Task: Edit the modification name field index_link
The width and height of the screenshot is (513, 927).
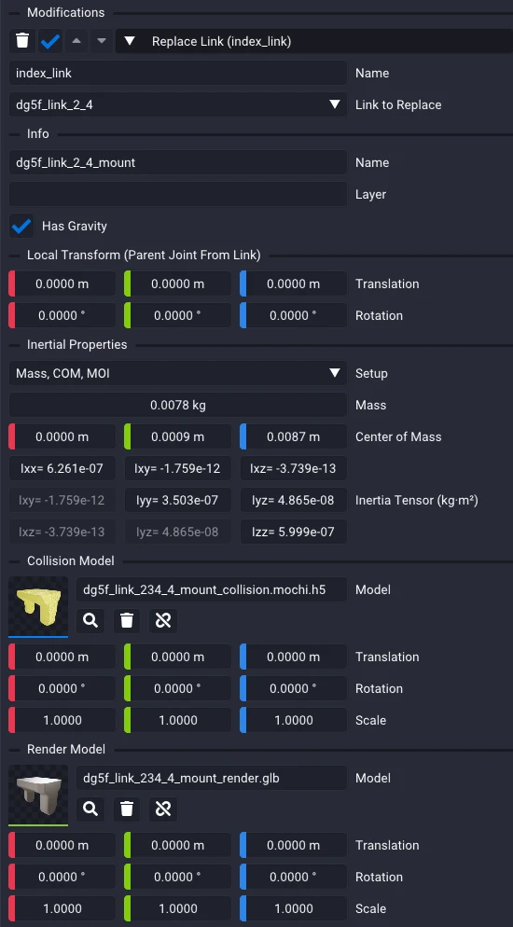Action: pyautogui.click(x=178, y=73)
